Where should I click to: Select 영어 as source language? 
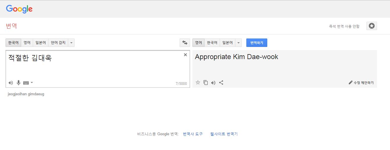[x=27, y=43]
